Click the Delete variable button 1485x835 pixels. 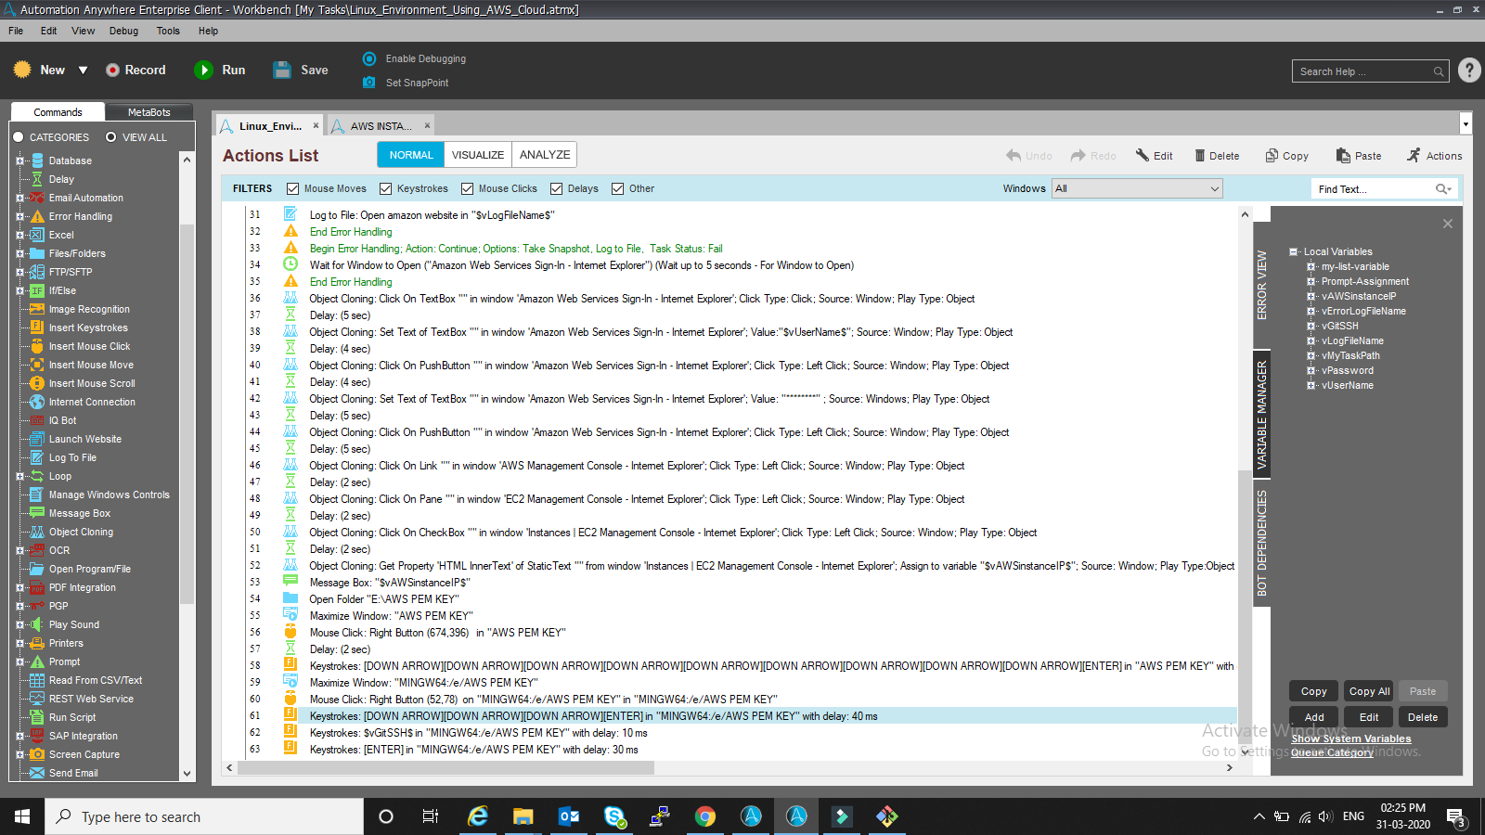pos(1422,717)
